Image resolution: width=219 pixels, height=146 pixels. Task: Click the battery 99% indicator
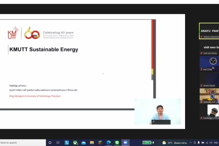[x=147, y=143]
